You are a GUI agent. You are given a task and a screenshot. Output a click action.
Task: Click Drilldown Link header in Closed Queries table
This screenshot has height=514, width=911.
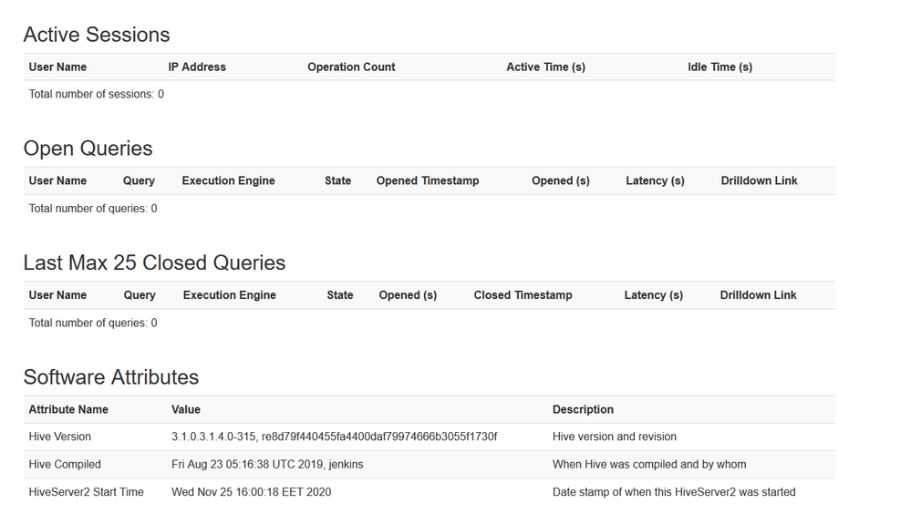point(758,295)
